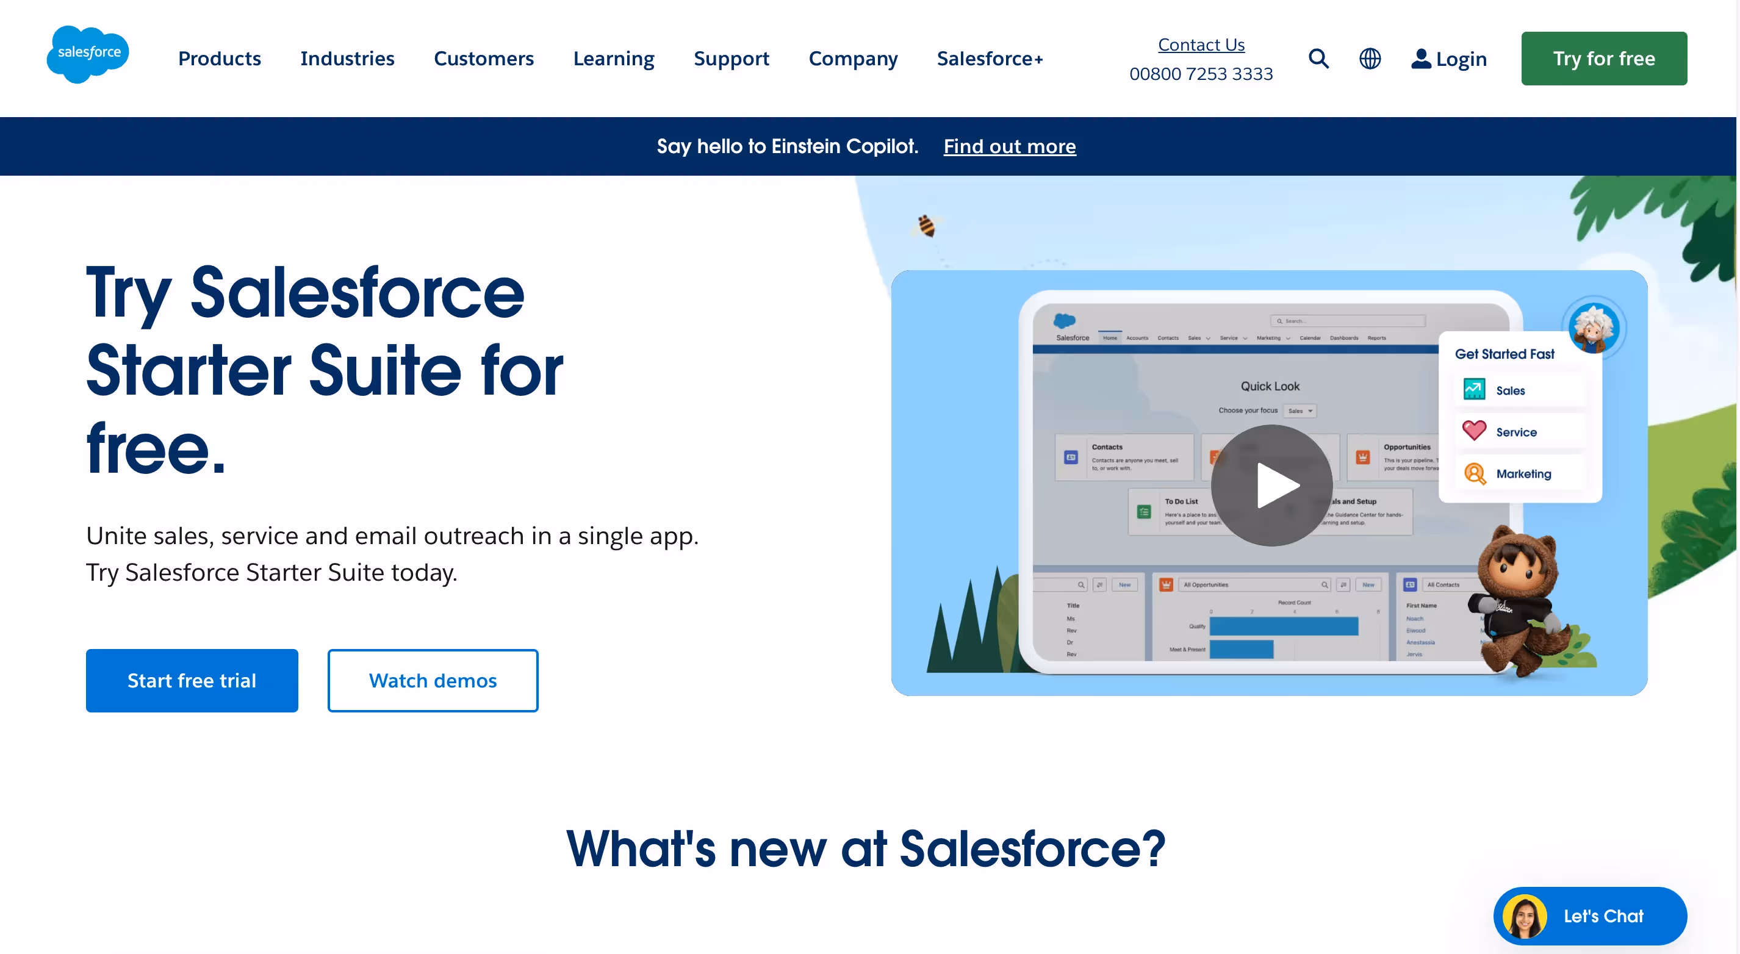The height and width of the screenshot is (954, 1740).
Task: Click the Marketing label in Get Started Fast
Action: point(1523,474)
